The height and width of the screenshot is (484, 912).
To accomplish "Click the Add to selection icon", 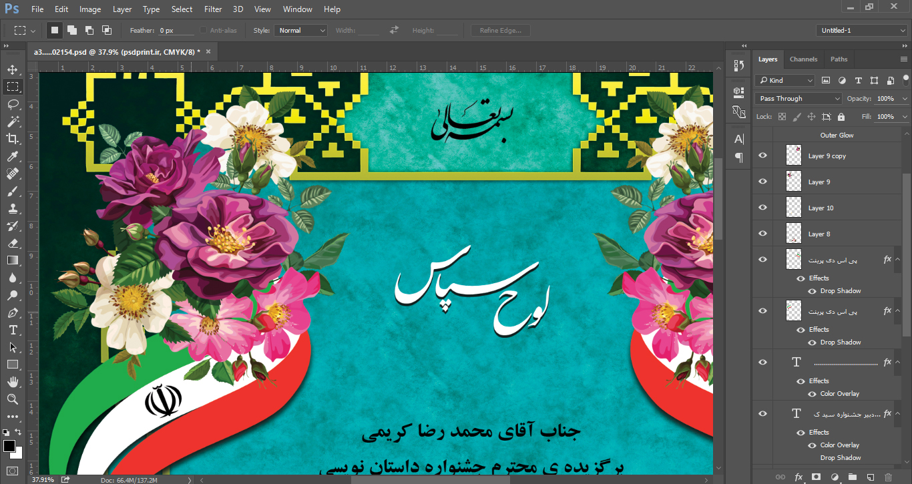I will [x=72, y=30].
